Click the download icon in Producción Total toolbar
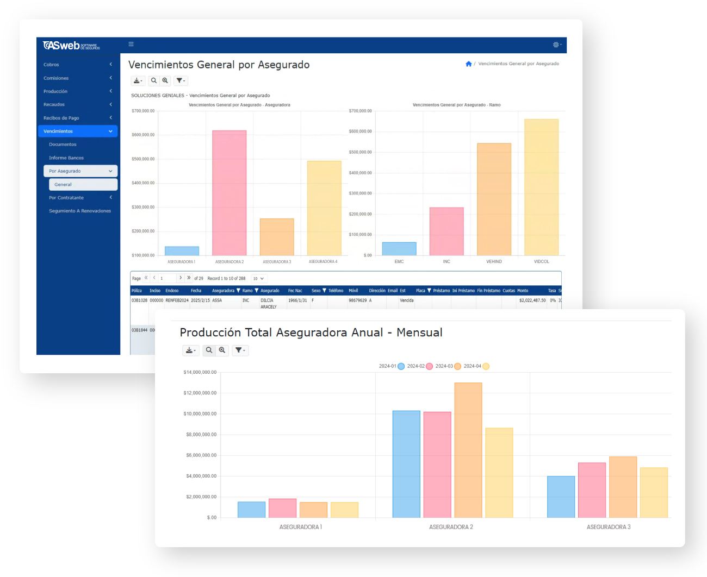The width and height of the screenshot is (707, 577). point(190,350)
